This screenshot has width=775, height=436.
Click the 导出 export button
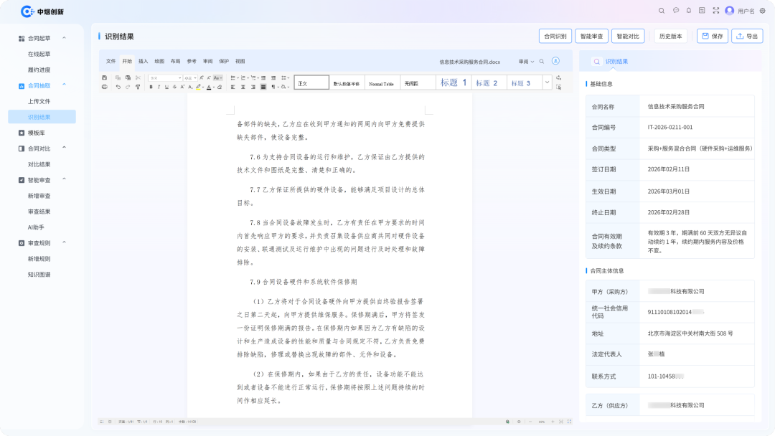pos(747,36)
